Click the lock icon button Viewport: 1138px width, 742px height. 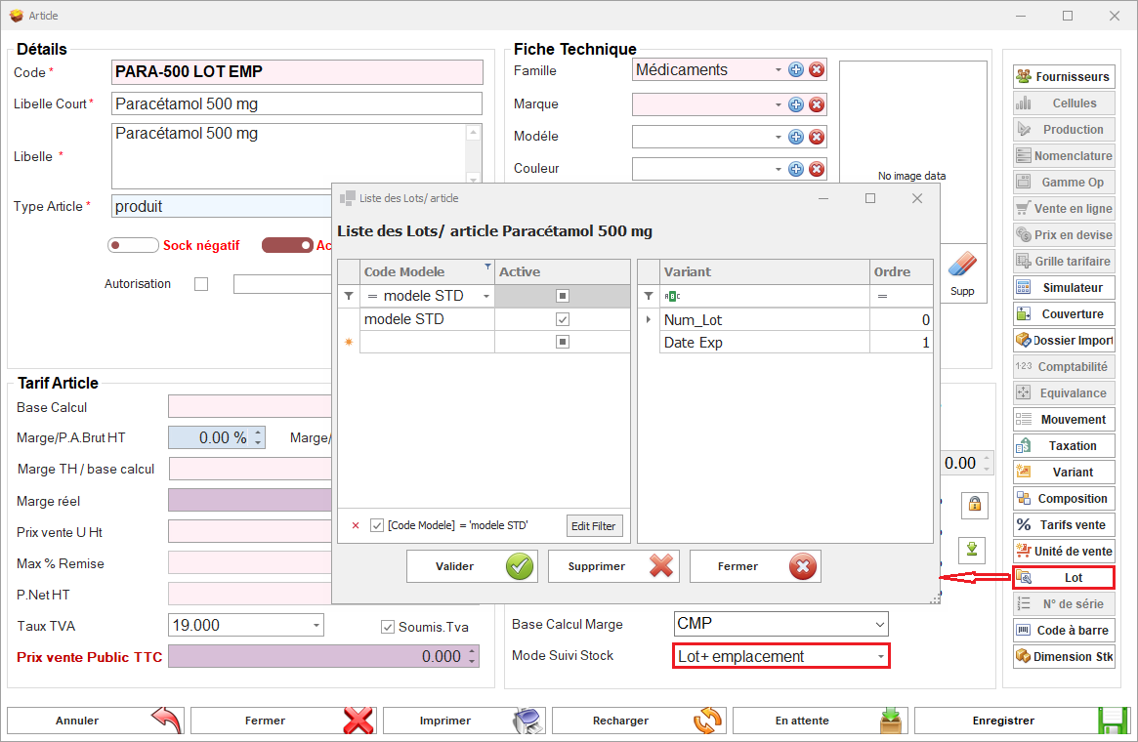pyautogui.click(x=974, y=505)
